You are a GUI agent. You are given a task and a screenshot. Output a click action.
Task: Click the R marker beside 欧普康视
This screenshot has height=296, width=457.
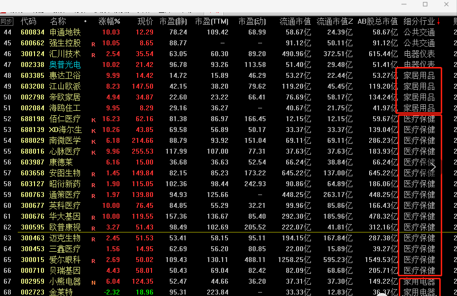(93, 228)
